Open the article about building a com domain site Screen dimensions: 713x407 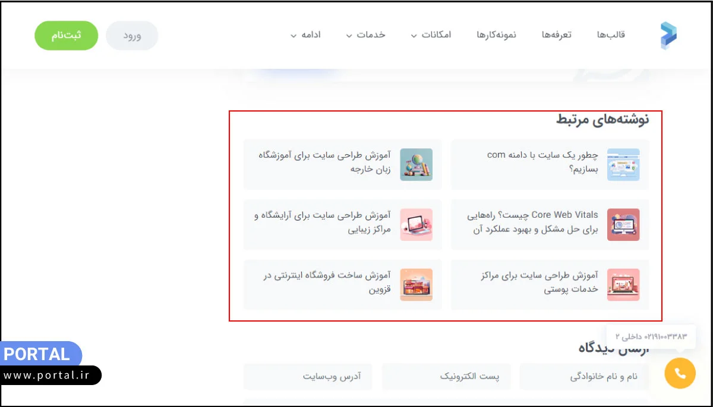tap(541, 161)
